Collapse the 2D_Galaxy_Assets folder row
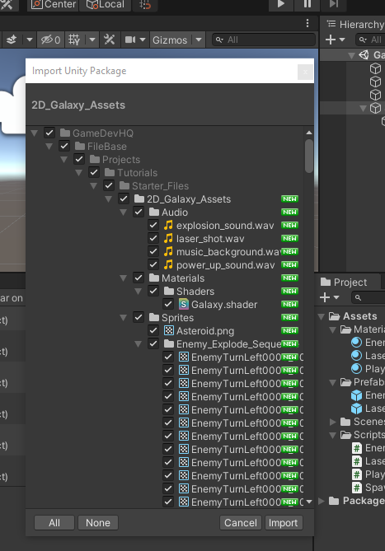Viewport: 385px width, 551px height. (109, 199)
